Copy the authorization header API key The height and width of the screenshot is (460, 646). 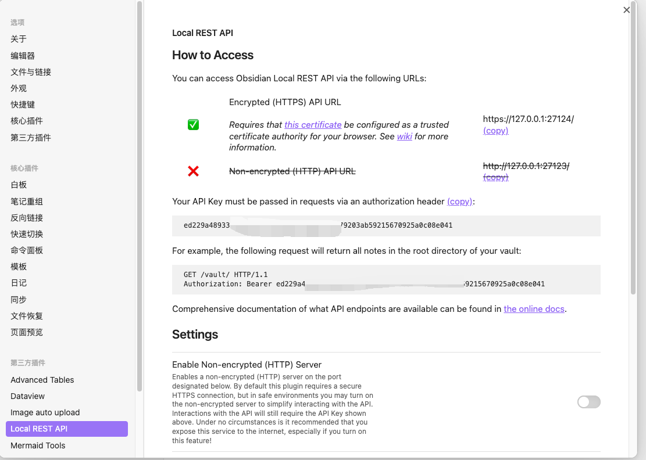tap(459, 202)
